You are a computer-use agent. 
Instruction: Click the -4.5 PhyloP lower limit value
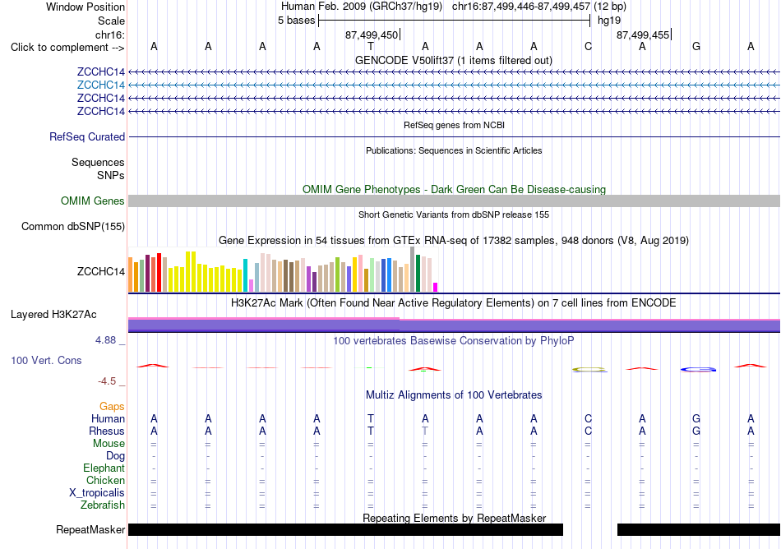[107, 381]
